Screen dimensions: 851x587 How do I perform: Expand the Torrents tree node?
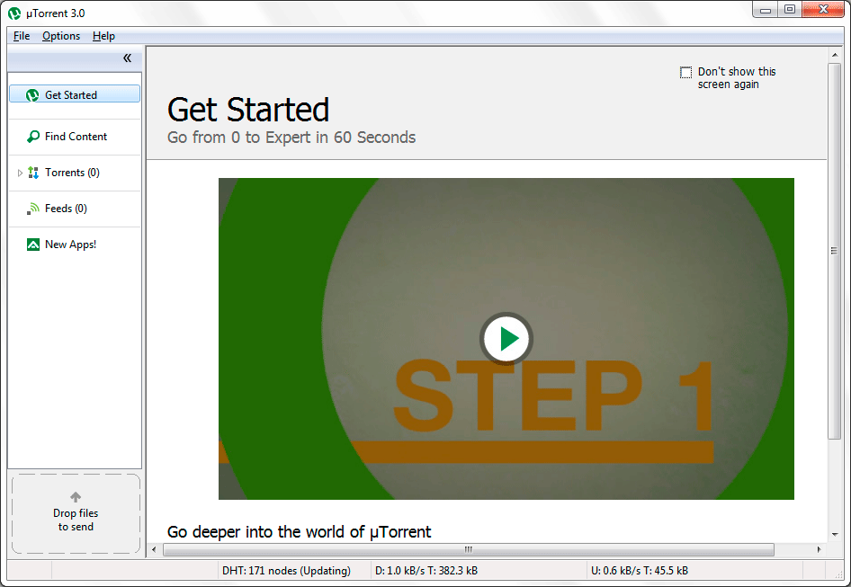[x=20, y=173]
